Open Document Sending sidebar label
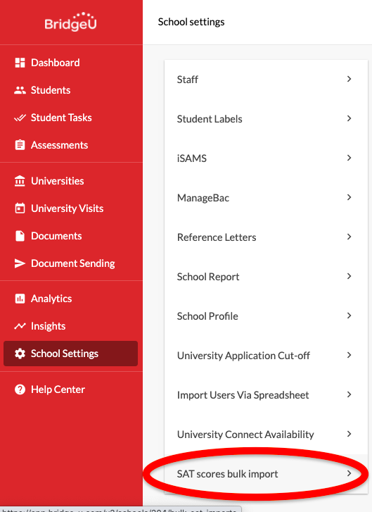 (73, 263)
